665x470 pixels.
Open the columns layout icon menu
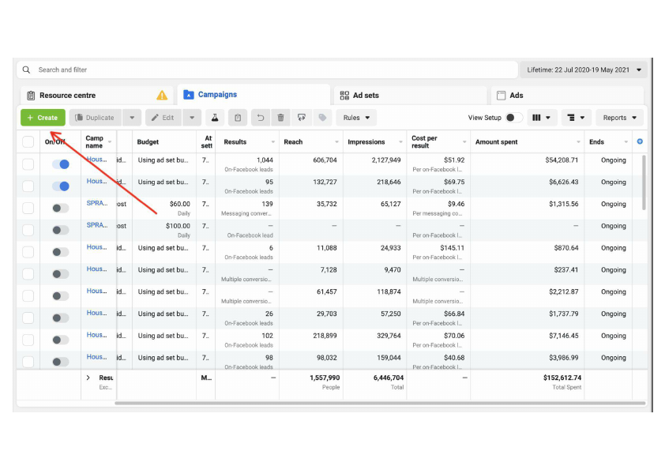[x=541, y=118]
